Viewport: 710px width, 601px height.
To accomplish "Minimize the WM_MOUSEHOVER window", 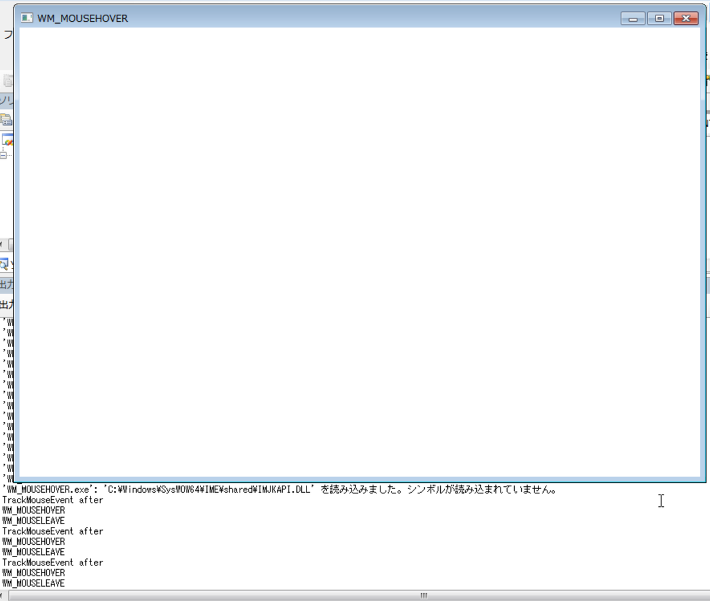I will (633, 18).
